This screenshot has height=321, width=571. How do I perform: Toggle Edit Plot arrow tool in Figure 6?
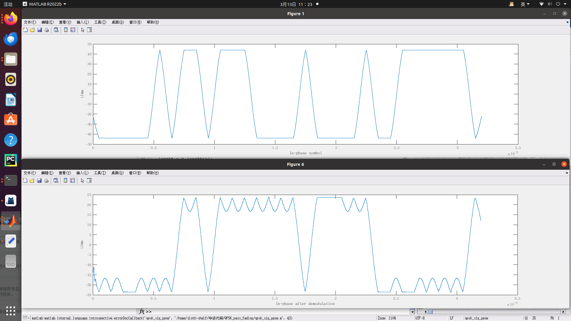pyautogui.click(x=82, y=180)
